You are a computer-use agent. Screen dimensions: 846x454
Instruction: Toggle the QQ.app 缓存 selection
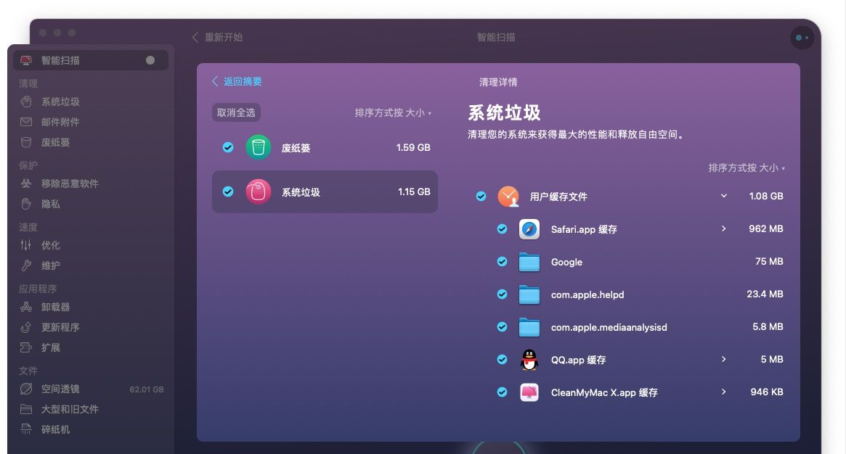coord(502,360)
